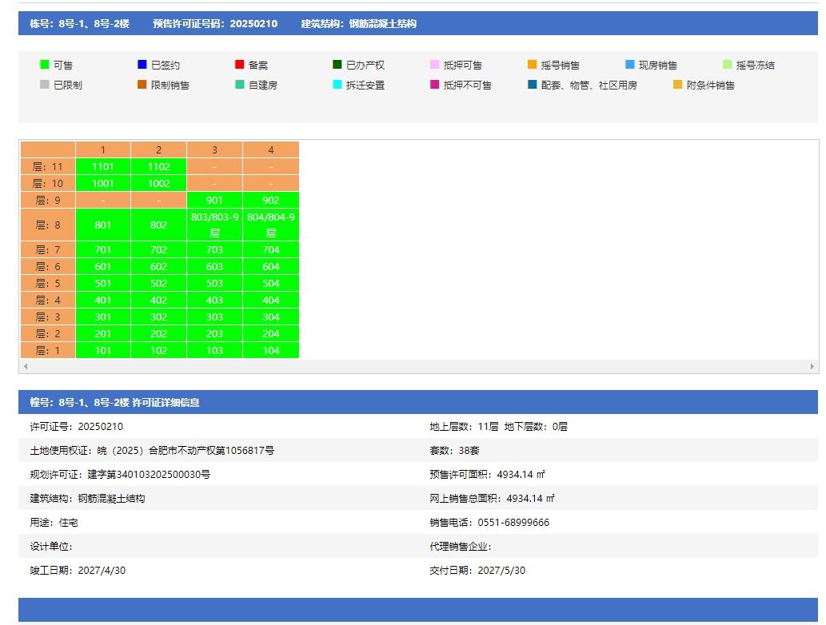The height and width of the screenshot is (625, 826).
Task: Click the gray 已限制 legend swatch
Action: click(44, 84)
